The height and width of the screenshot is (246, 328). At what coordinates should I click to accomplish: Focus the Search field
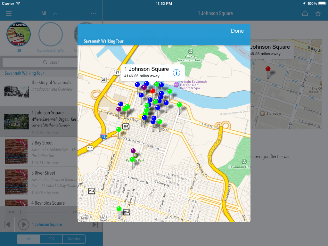pyautogui.click(x=40, y=62)
